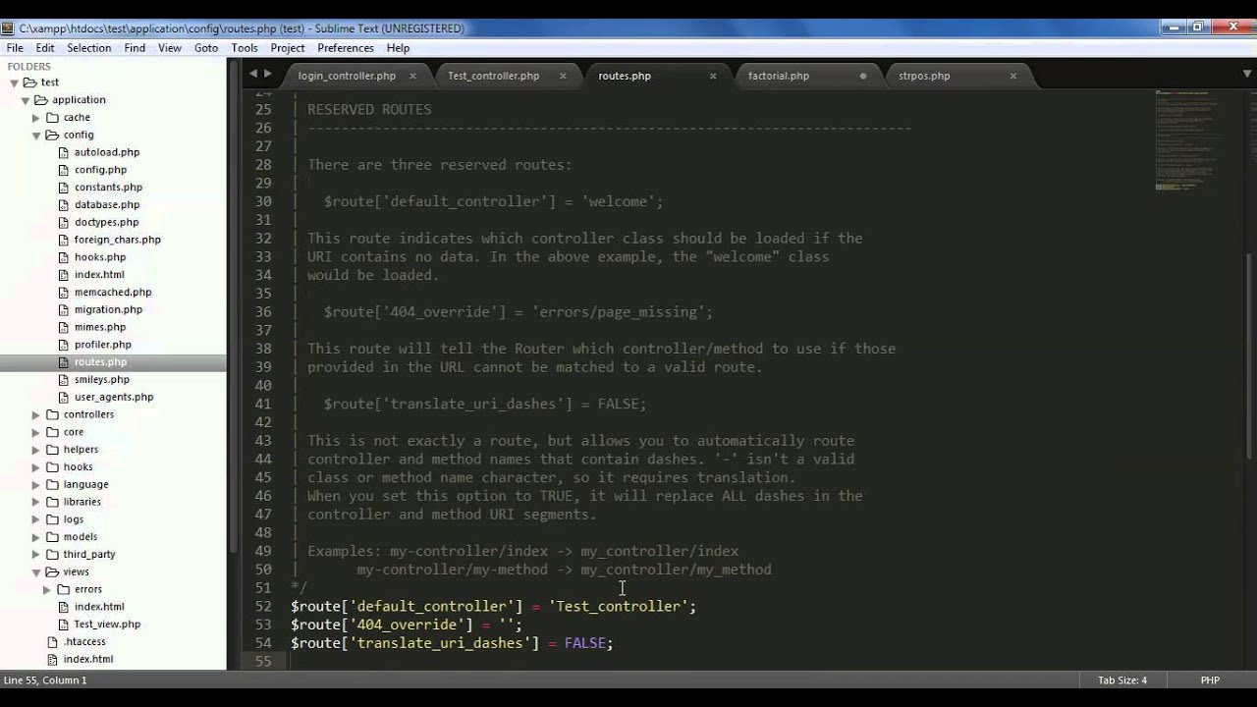The height and width of the screenshot is (707, 1257).
Task: Close the routes.php tab
Action: (713, 76)
